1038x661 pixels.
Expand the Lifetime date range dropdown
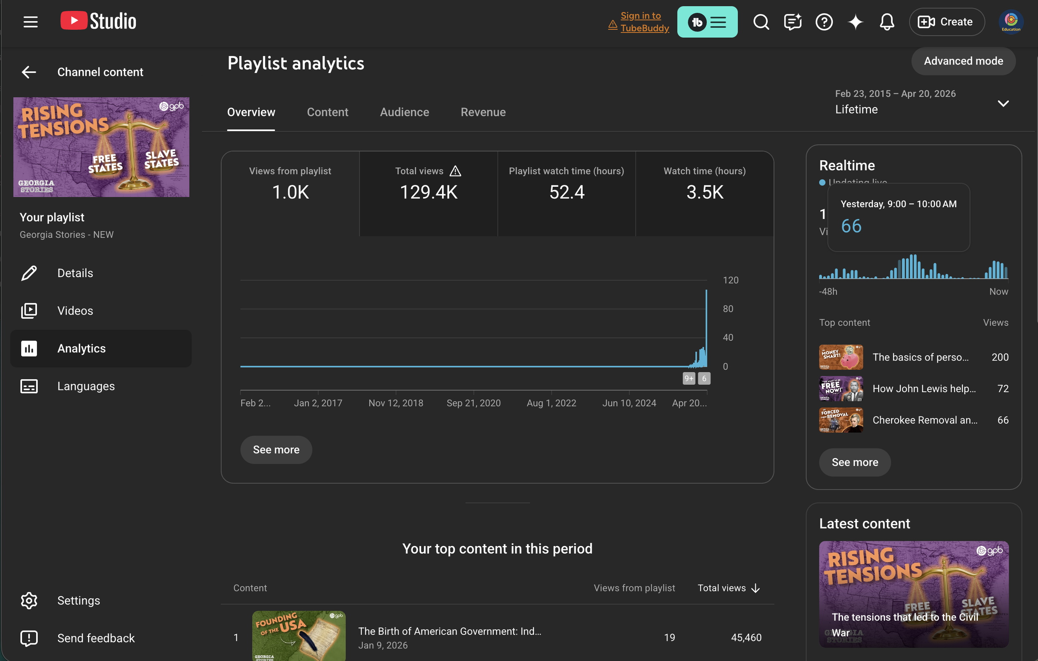(x=1003, y=103)
